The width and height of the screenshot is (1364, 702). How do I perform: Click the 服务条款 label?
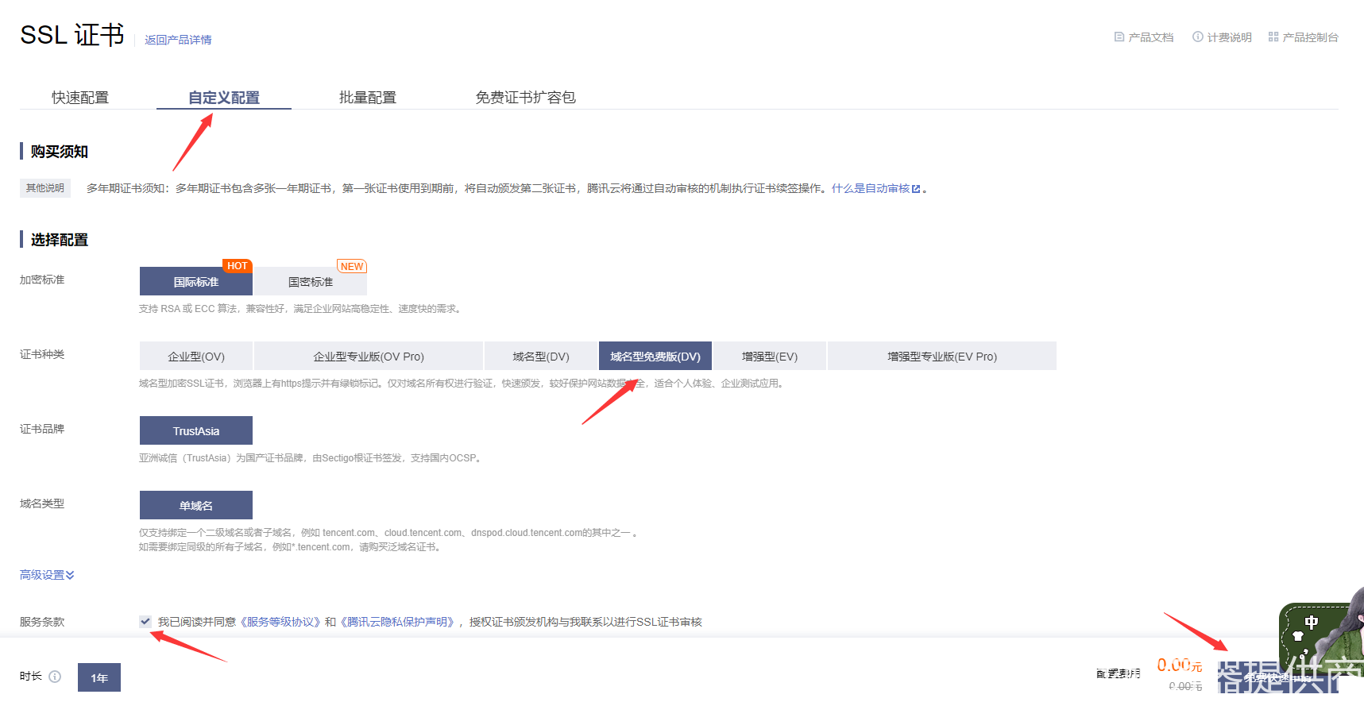click(42, 622)
